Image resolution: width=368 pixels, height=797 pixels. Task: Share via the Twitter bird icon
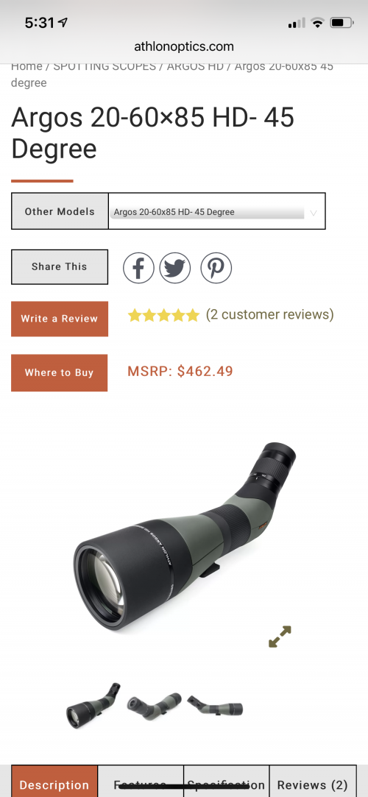click(175, 267)
